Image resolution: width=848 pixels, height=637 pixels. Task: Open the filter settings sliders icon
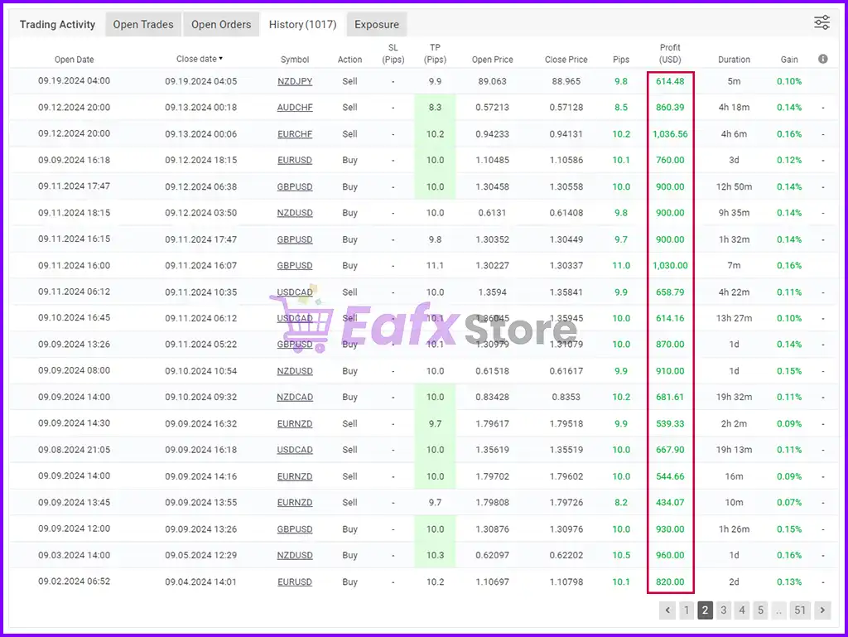821,23
